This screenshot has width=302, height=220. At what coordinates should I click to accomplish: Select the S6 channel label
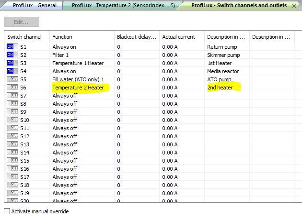tap(23, 88)
